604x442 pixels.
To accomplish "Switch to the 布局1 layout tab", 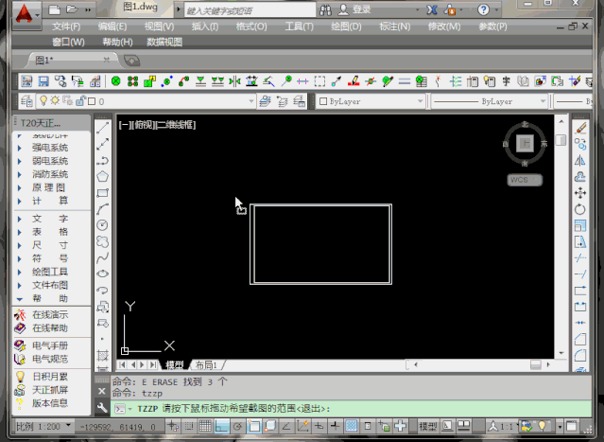I will point(206,364).
